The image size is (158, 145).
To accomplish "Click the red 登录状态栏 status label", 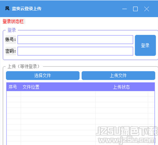I will click(13, 21).
